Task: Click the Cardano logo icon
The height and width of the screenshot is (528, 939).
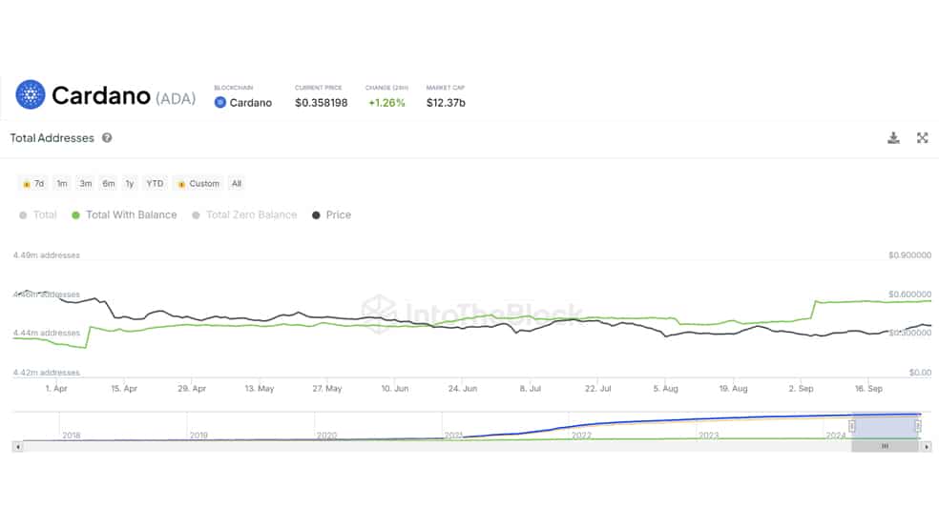Action: (30, 94)
